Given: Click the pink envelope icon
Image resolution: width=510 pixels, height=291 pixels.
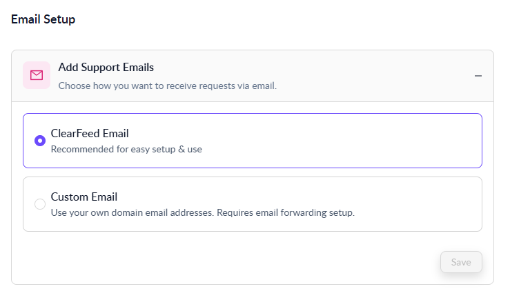Looking at the screenshot, I should (x=37, y=75).
